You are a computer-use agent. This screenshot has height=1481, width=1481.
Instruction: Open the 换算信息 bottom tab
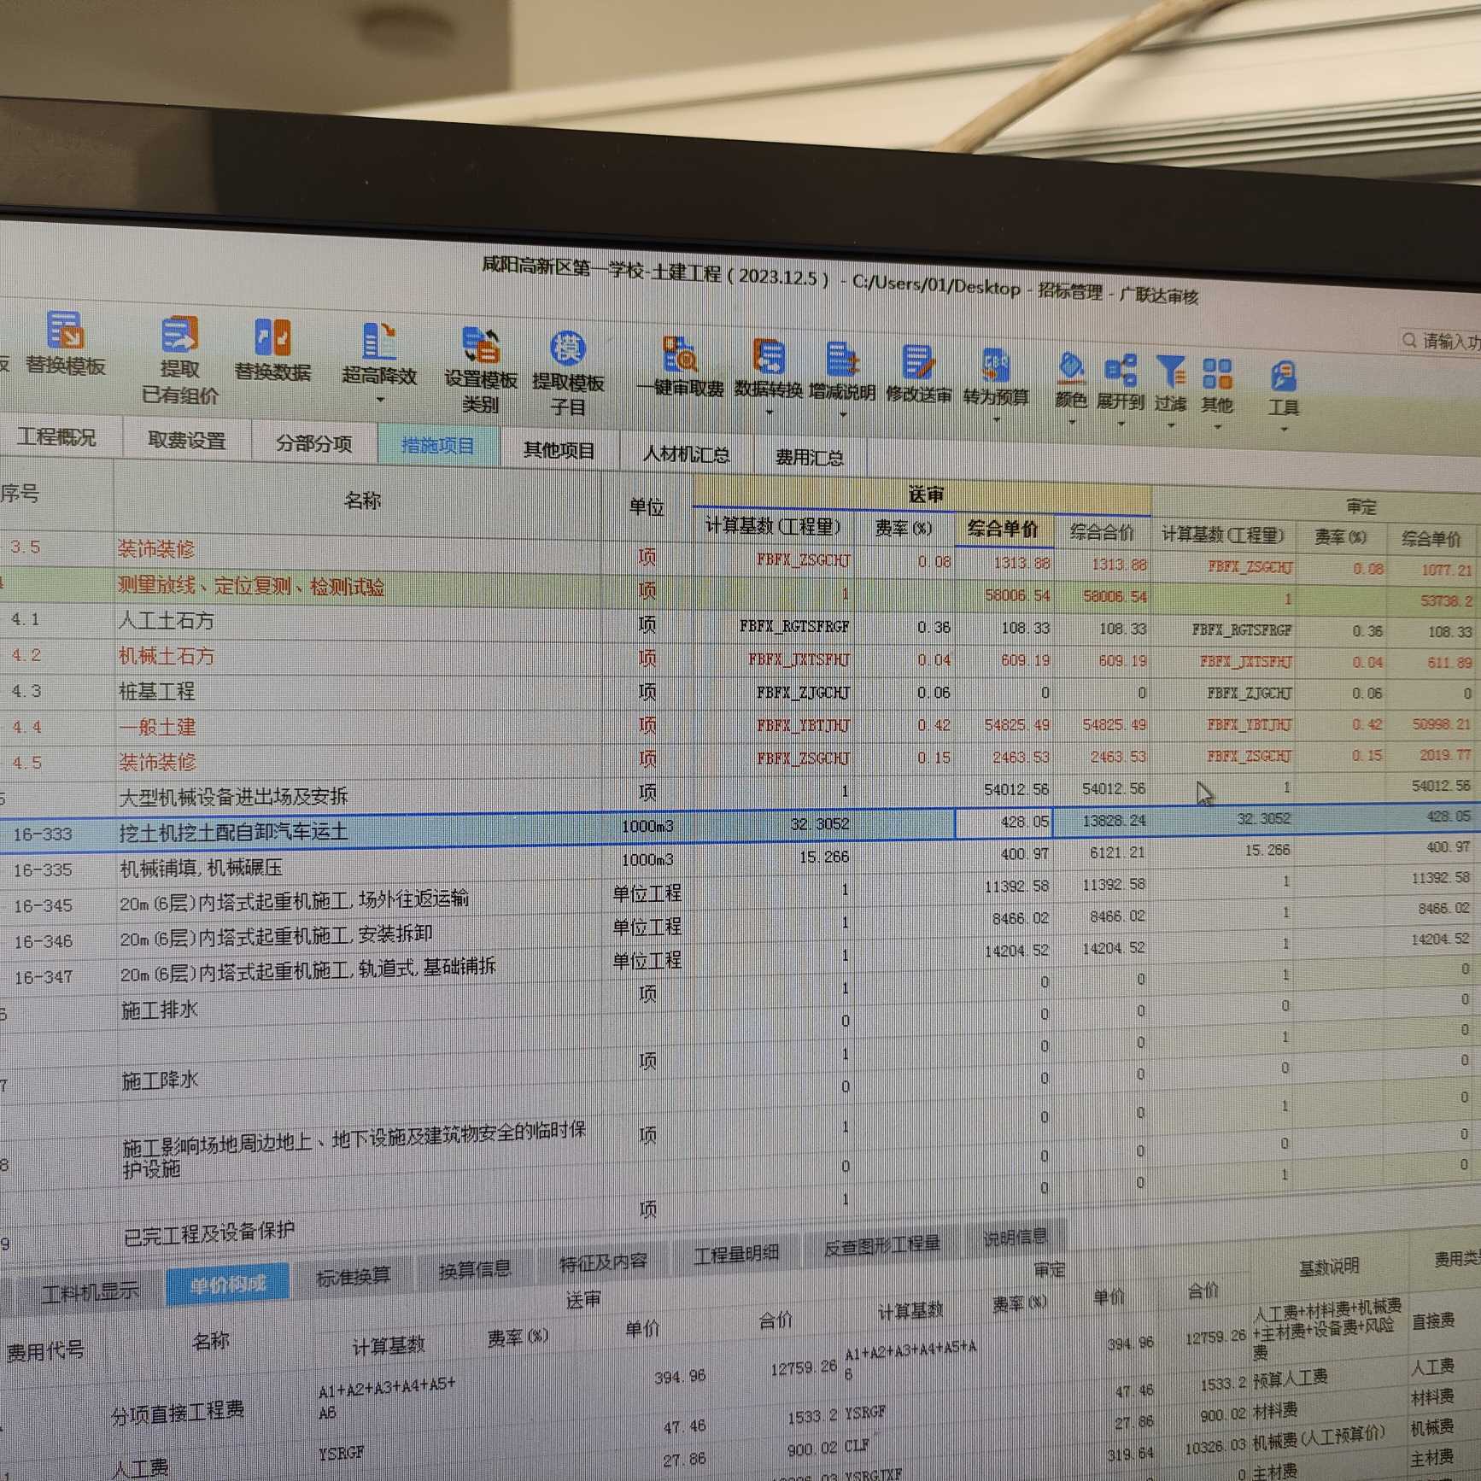pyautogui.click(x=475, y=1269)
